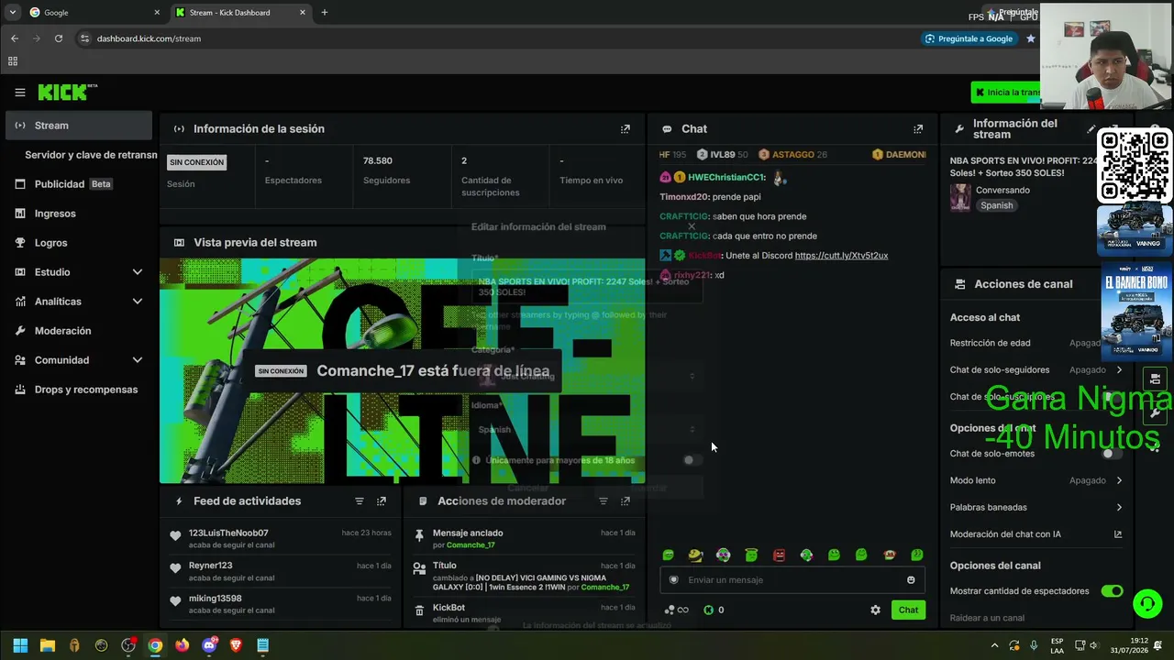The height and width of the screenshot is (660, 1174).
Task: Open the green support headset button
Action: (x=1147, y=603)
